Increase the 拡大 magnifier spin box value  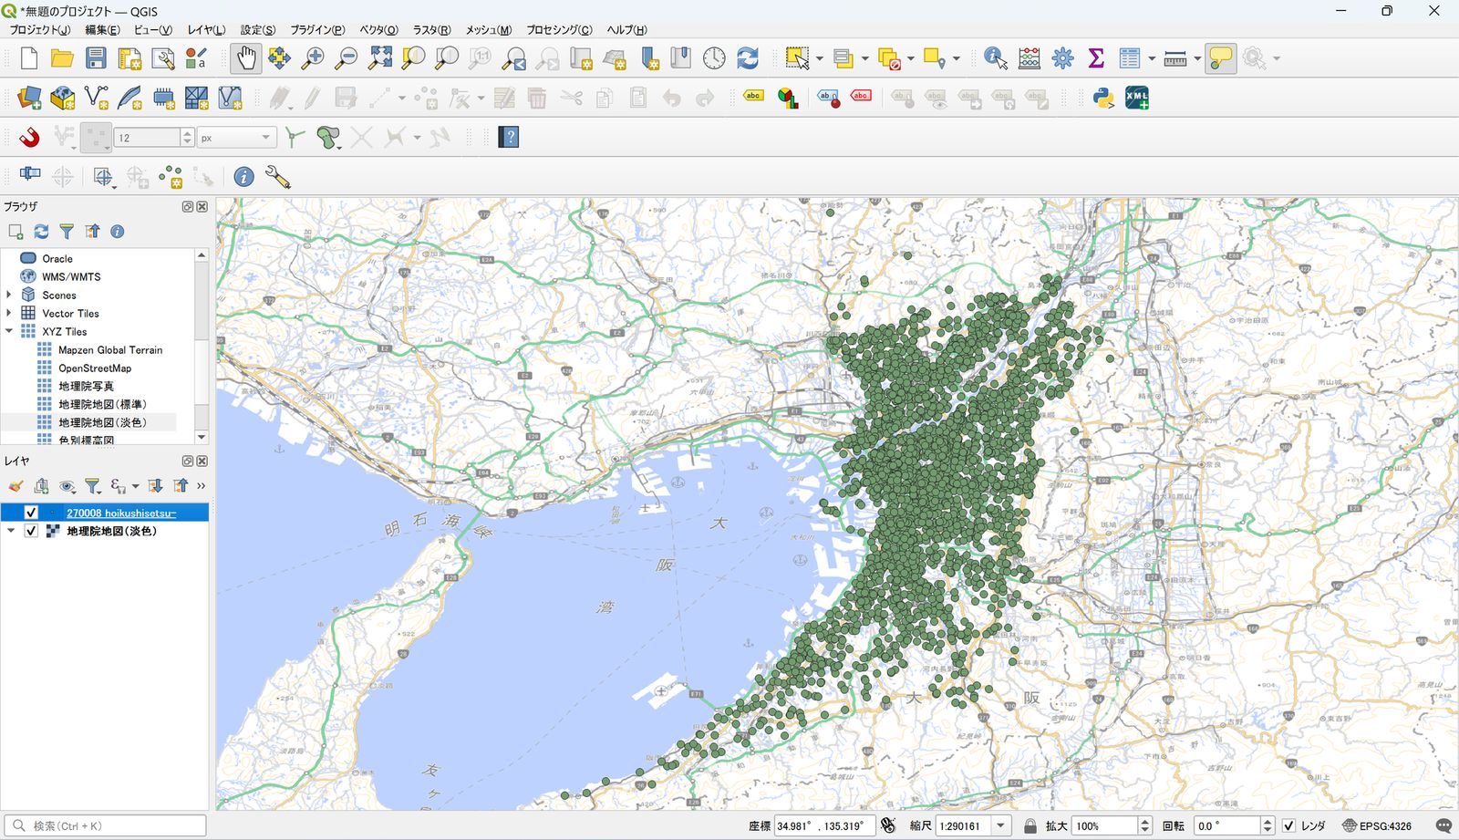[x=1145, y=821]
